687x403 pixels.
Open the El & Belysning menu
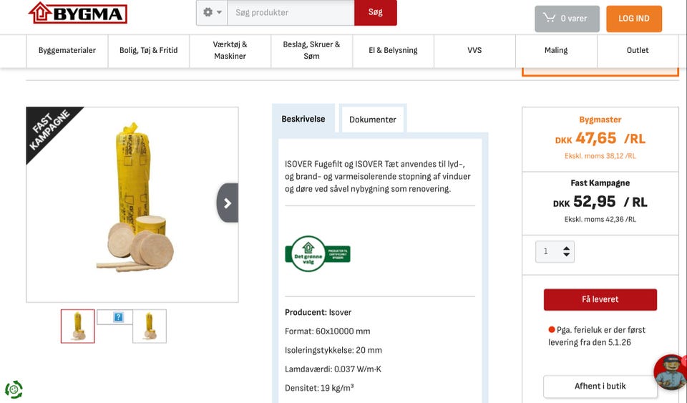tap(393, 50)
